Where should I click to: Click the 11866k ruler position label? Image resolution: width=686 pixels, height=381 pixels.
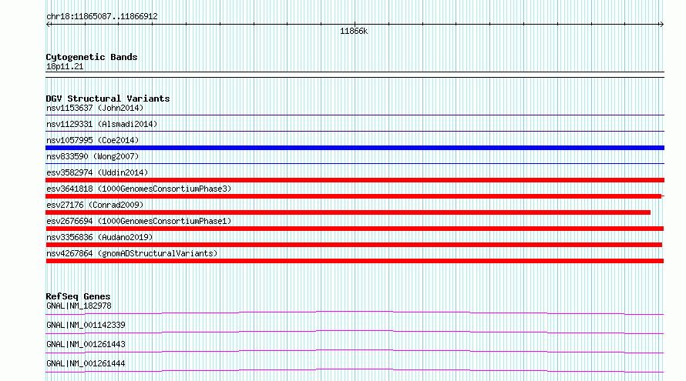click(354, 32)
